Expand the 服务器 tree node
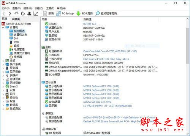190x136 pixels. (x=3, y=68)
